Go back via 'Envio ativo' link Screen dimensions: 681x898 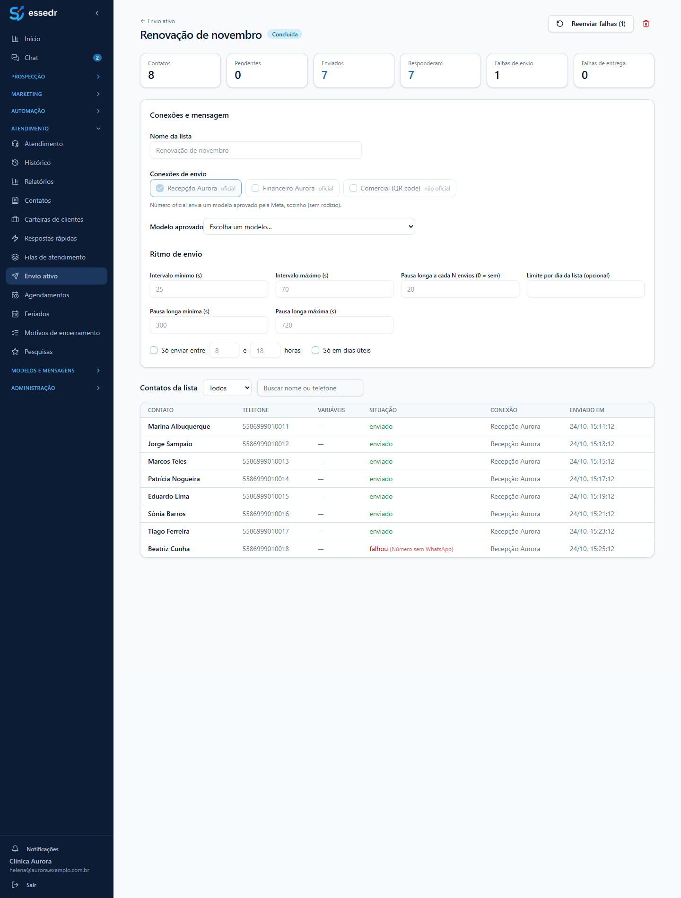[157, 21]
